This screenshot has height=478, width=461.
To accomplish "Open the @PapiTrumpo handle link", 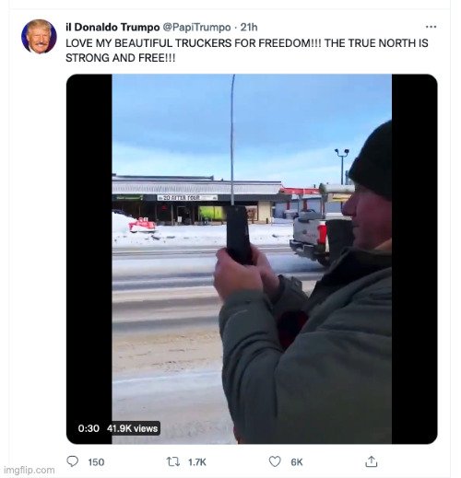I will [x=196, y=28].
